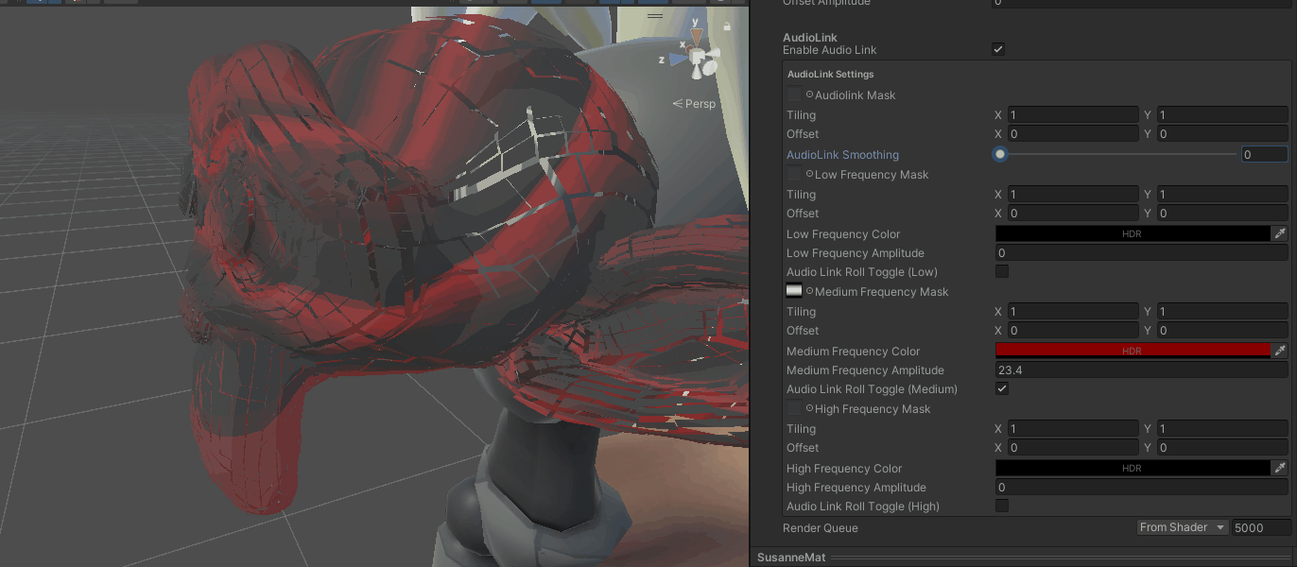This screenshot has height=567, width=1297.
Task: Enable Audio Link Roll Toggle (Low)
Action: (x=1002, y=271)
